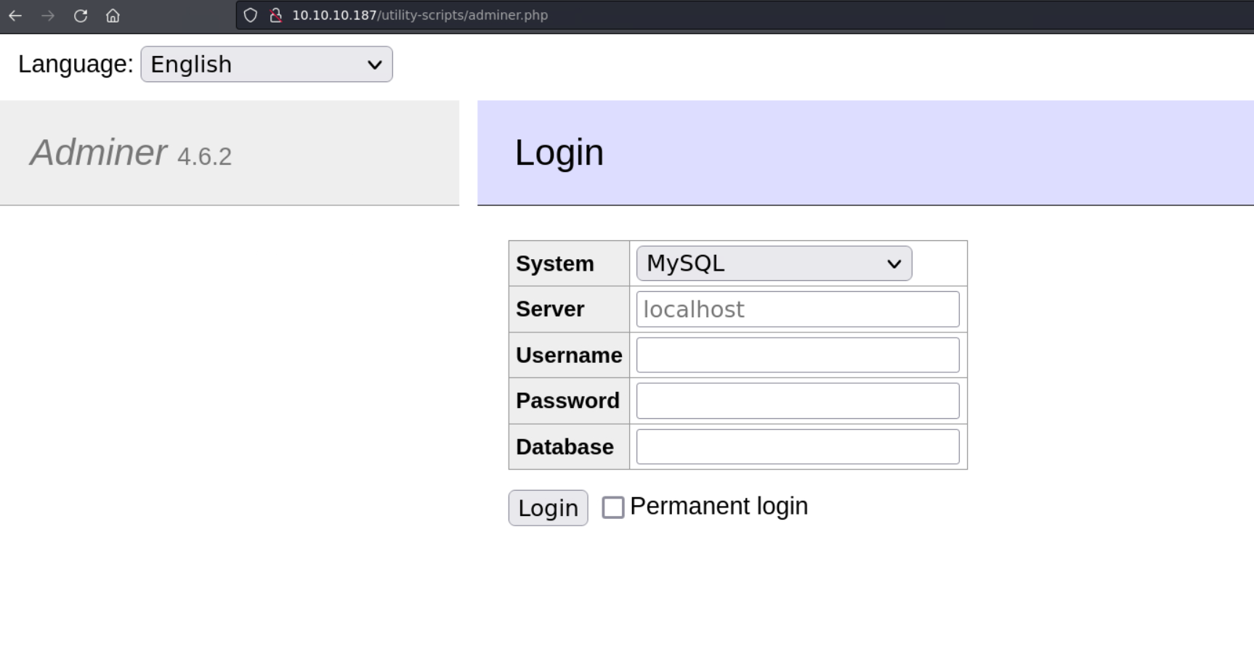Click the Adminer title link
Screen dimensions: 1254x654
[99, 152]
